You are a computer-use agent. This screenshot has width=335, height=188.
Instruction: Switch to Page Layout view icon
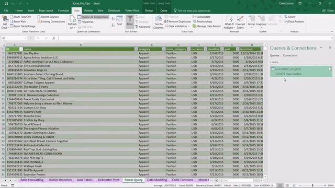coord(287,185)
